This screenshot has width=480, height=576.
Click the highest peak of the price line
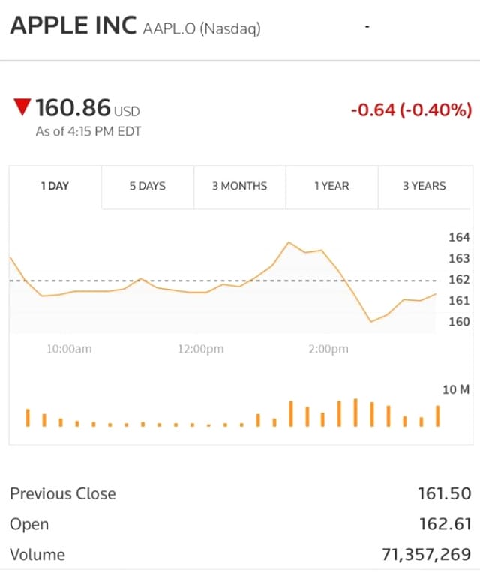click(x=289, y=242)
